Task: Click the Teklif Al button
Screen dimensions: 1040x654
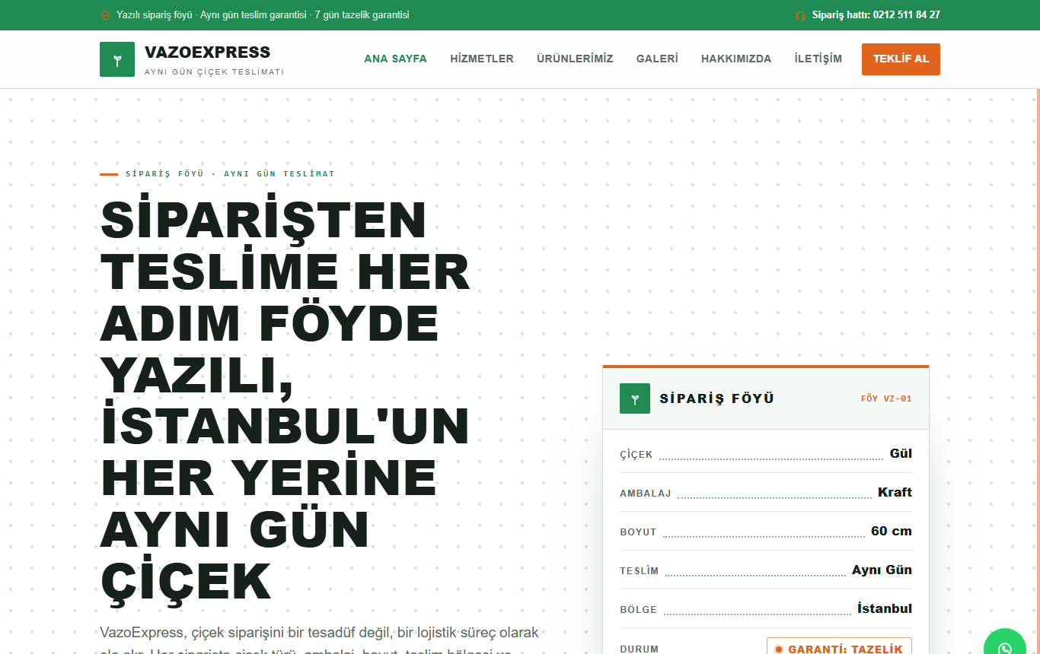Action: tap(901, 59)
